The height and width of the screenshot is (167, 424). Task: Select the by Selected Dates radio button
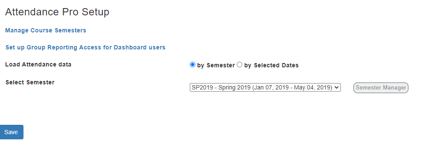pos(239,65)
